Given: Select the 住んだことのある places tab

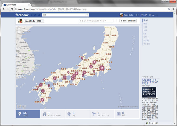Looking at the screenshot, I should [53, 114].
